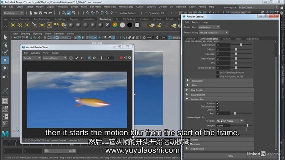Viewport: 285px width, 160px height.
Task: Click the area light shelf icon
Action: 42,25
